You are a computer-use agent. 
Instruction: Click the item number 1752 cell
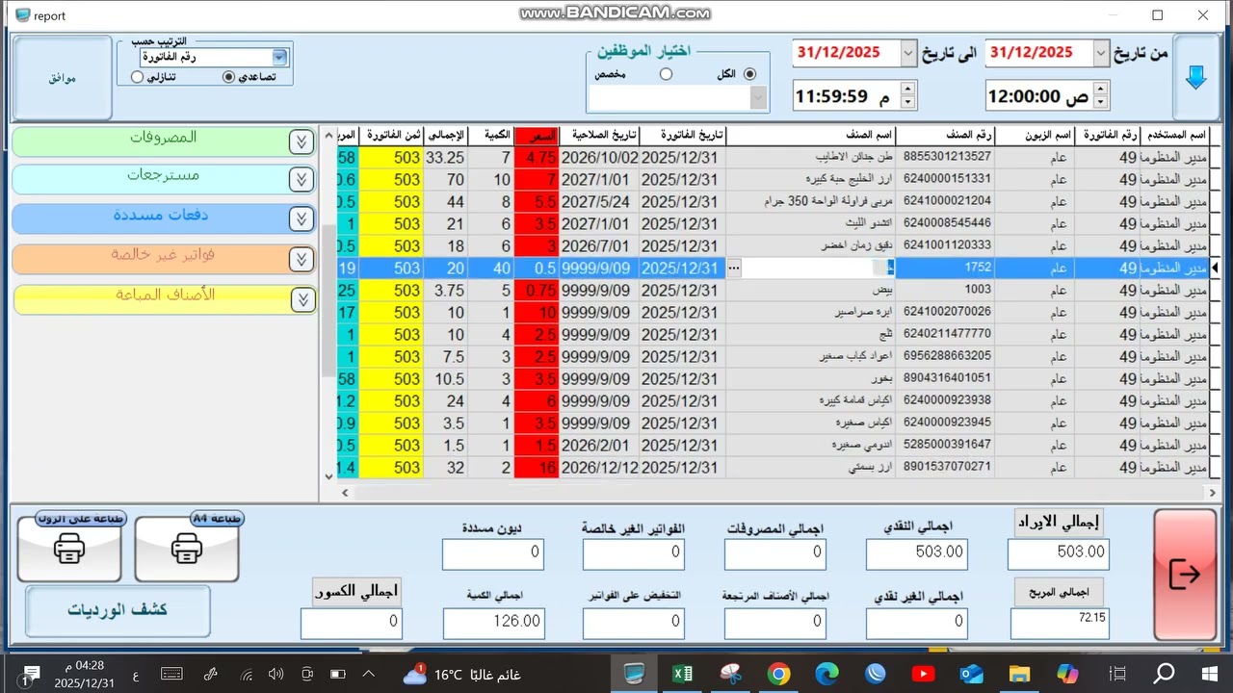[x=945, y=269]
